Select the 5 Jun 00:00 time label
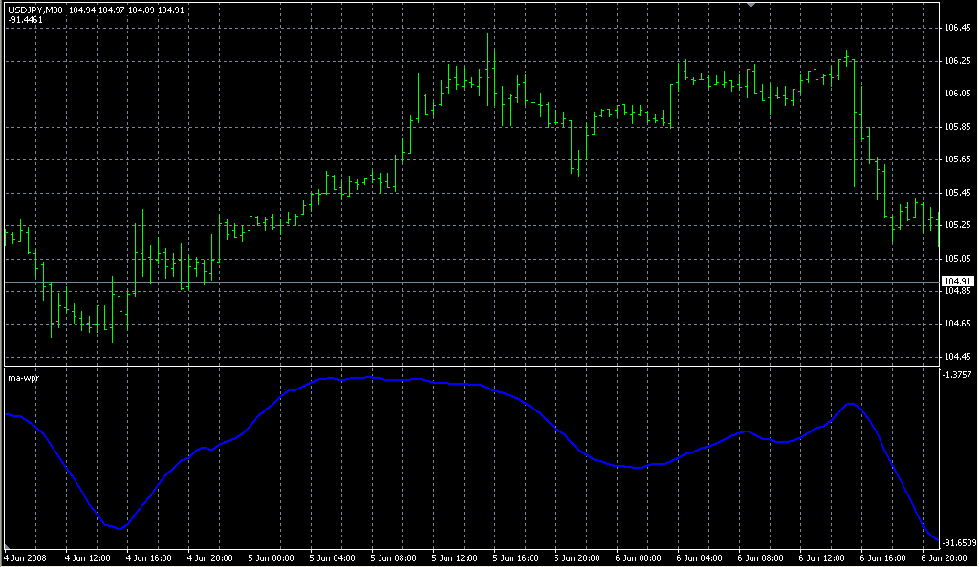Screen dimensions: 979x567 click(271, 557)
